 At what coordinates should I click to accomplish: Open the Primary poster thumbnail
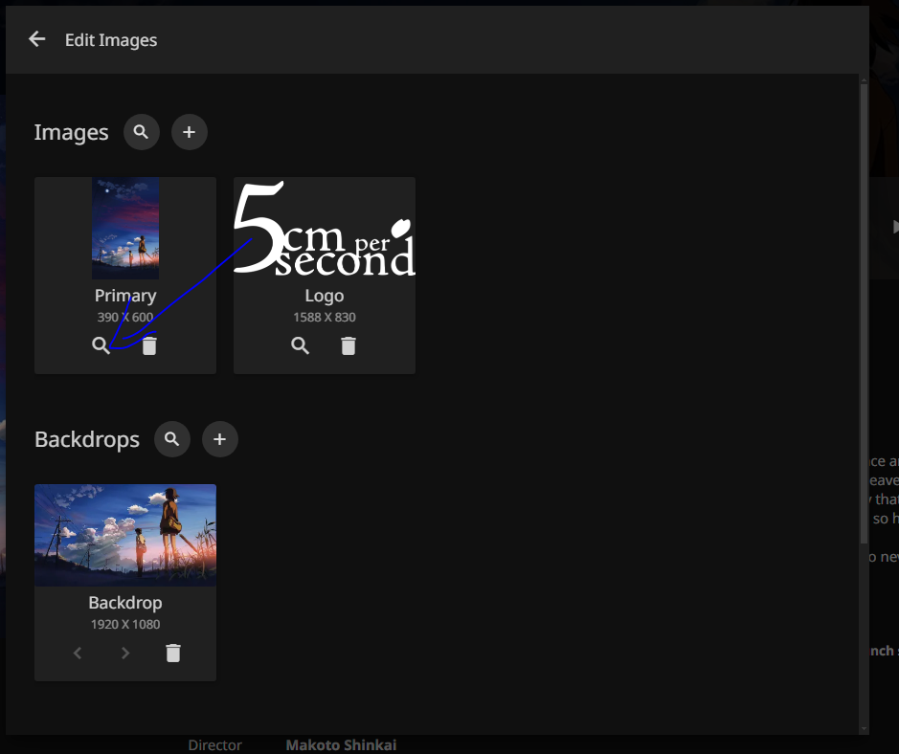125,228
